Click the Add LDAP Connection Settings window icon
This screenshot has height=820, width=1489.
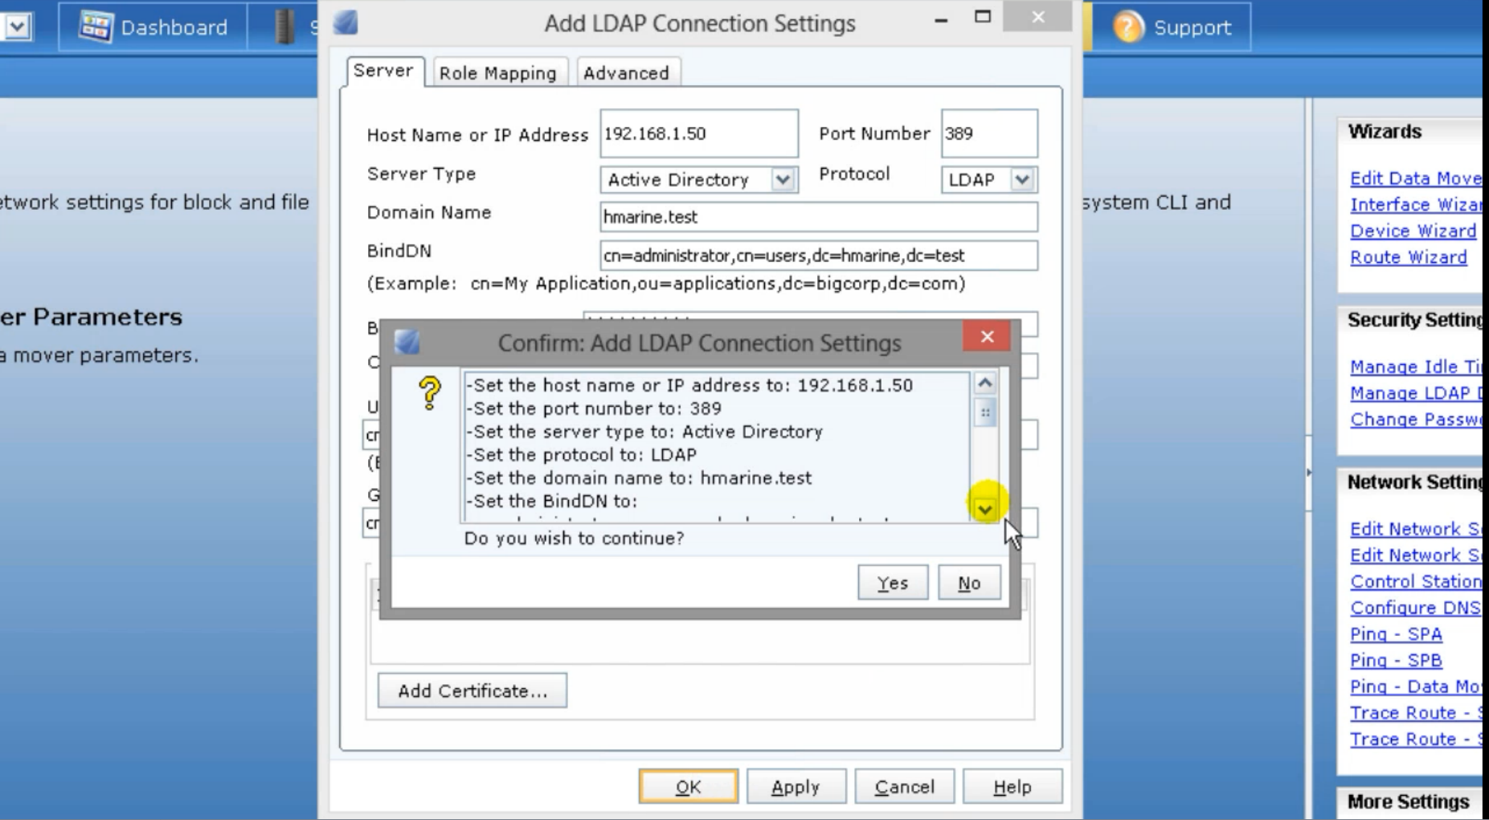pos(346,23)
